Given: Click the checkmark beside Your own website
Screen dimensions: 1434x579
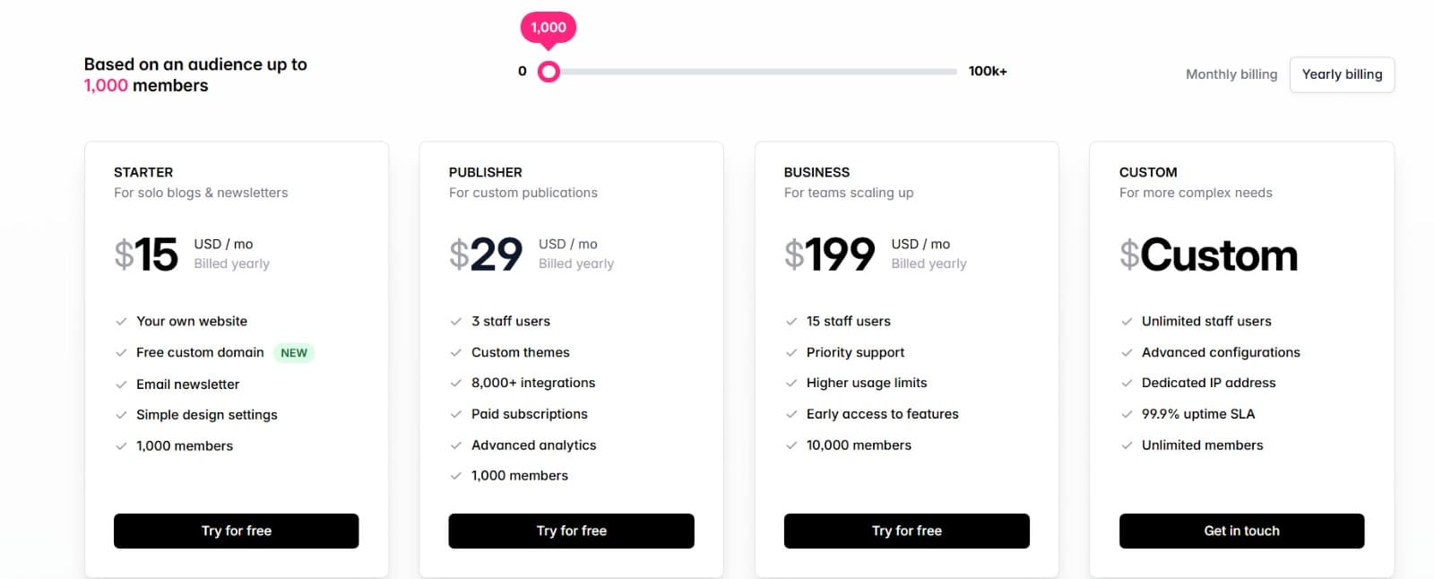Looking at the screenshot, I should 120,320.
